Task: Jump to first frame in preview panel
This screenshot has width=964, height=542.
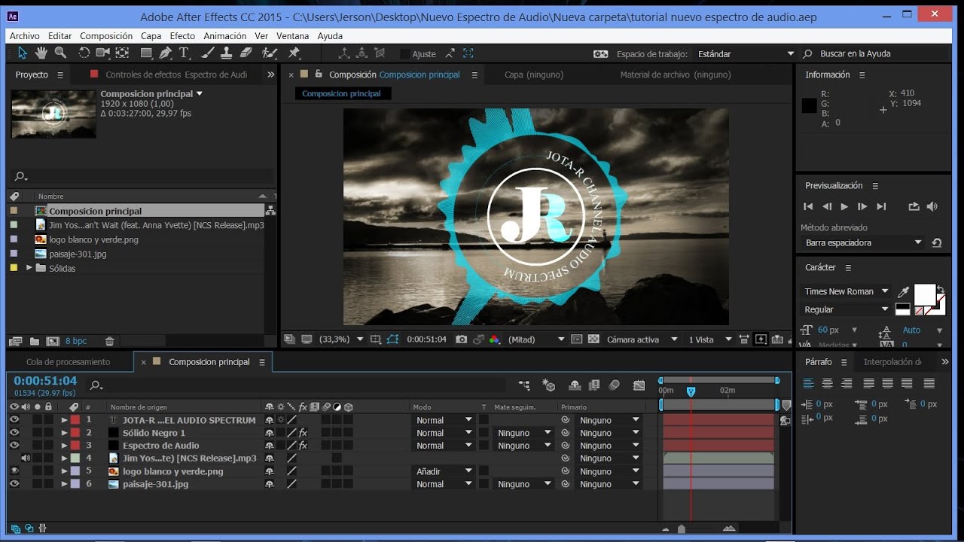Action: 808,206
